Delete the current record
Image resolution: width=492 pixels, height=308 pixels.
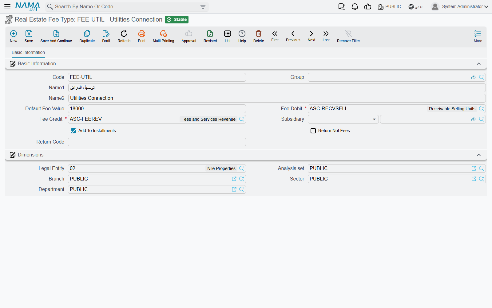tap(259, 36)
